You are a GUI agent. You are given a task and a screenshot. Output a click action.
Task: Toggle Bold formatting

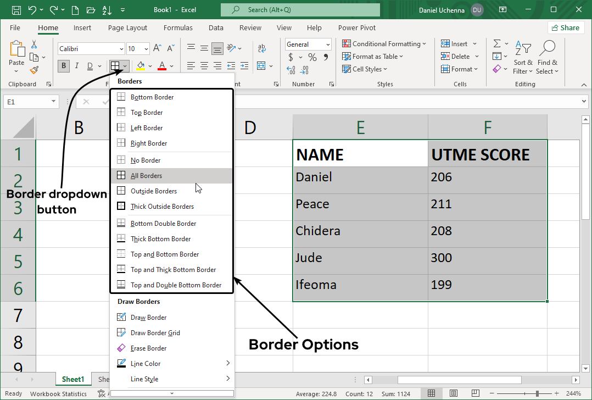click(64, 66)
